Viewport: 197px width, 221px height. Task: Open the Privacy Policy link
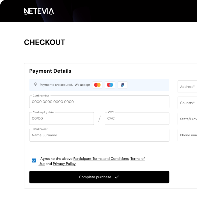coord(64,164)
